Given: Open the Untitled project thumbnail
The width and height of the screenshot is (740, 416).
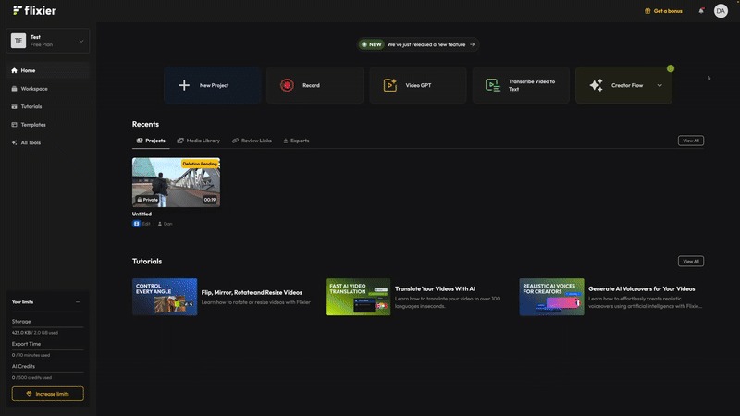Looking at the screenshot, I should pos(176,181).
